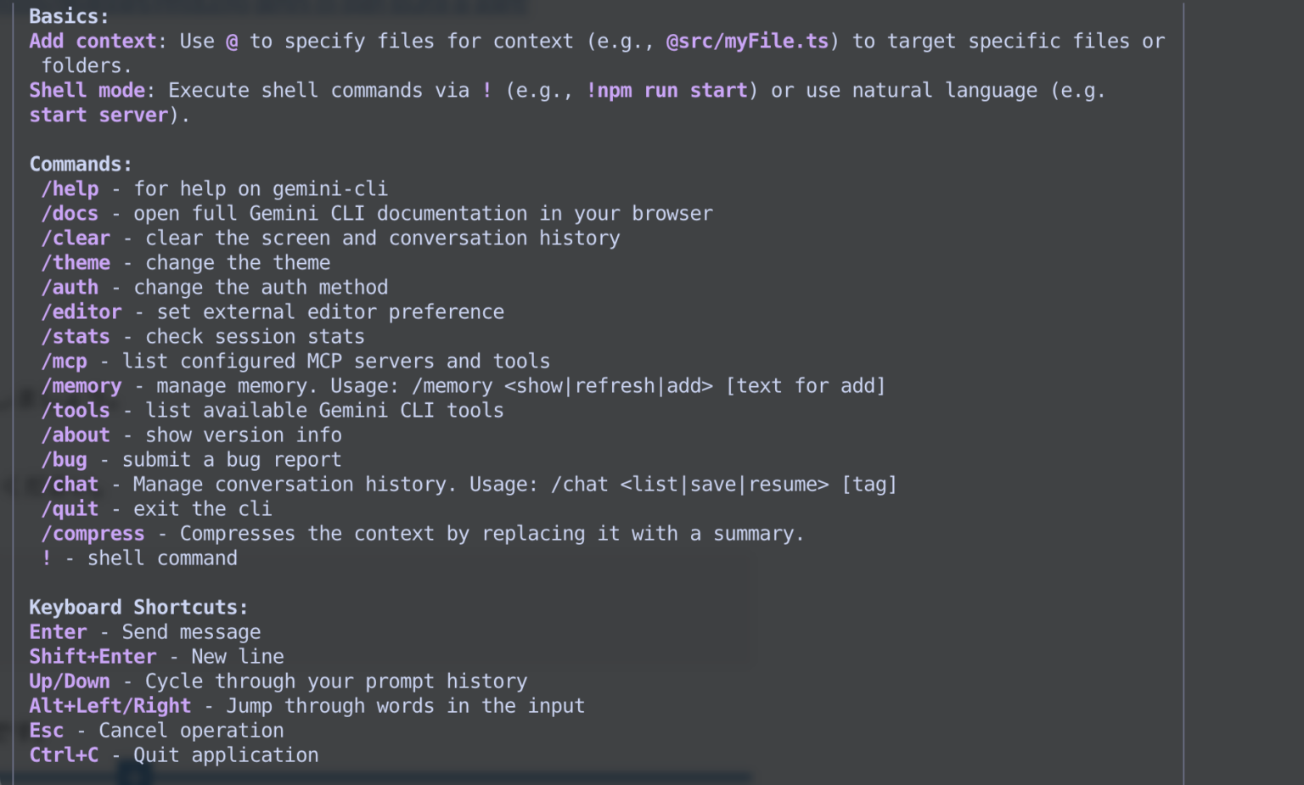Viewport: 1304px width, 785px height.
Task: Click the /stats command
Action: point(76,336)
